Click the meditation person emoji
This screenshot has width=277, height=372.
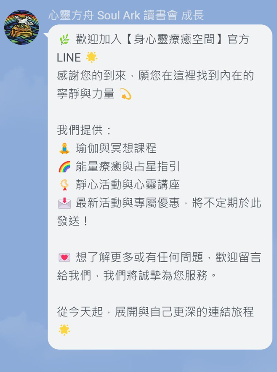pyautogui.click(x=64, y=149)
